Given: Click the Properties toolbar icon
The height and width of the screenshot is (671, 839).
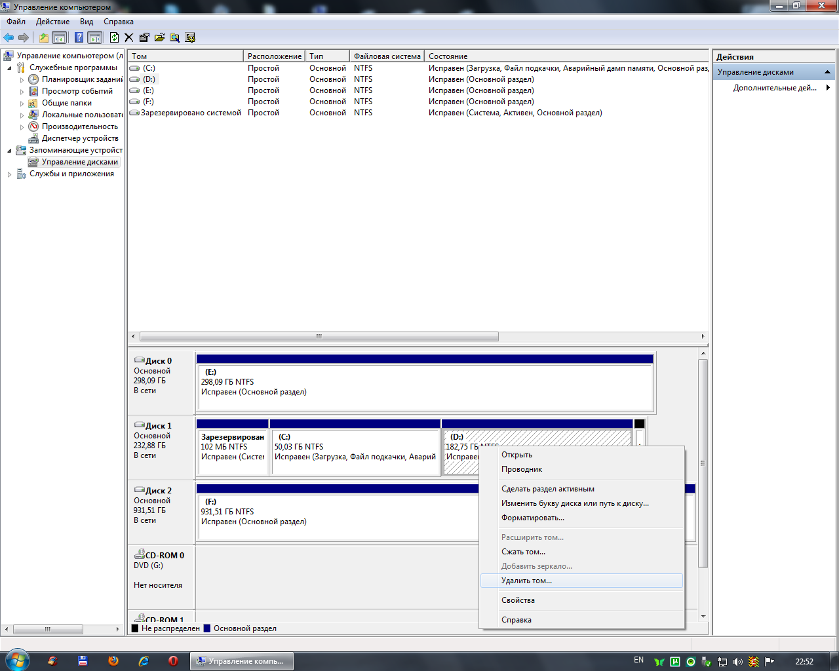Looking at the screenshot, I should (x=144, y=37).
